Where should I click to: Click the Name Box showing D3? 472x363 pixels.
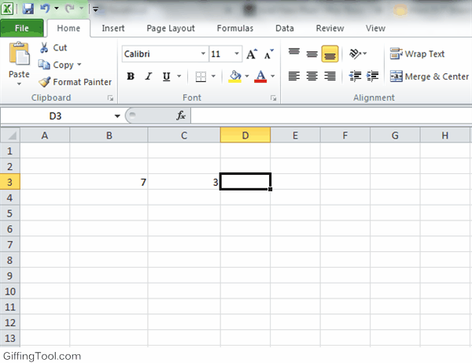[x=56, y=116]
